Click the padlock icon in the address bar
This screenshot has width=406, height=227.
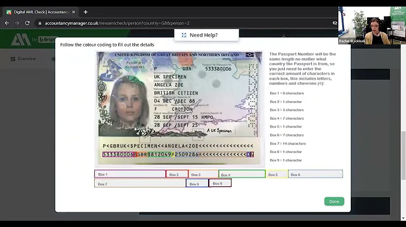pyautogui.click(x=39, y=23)
